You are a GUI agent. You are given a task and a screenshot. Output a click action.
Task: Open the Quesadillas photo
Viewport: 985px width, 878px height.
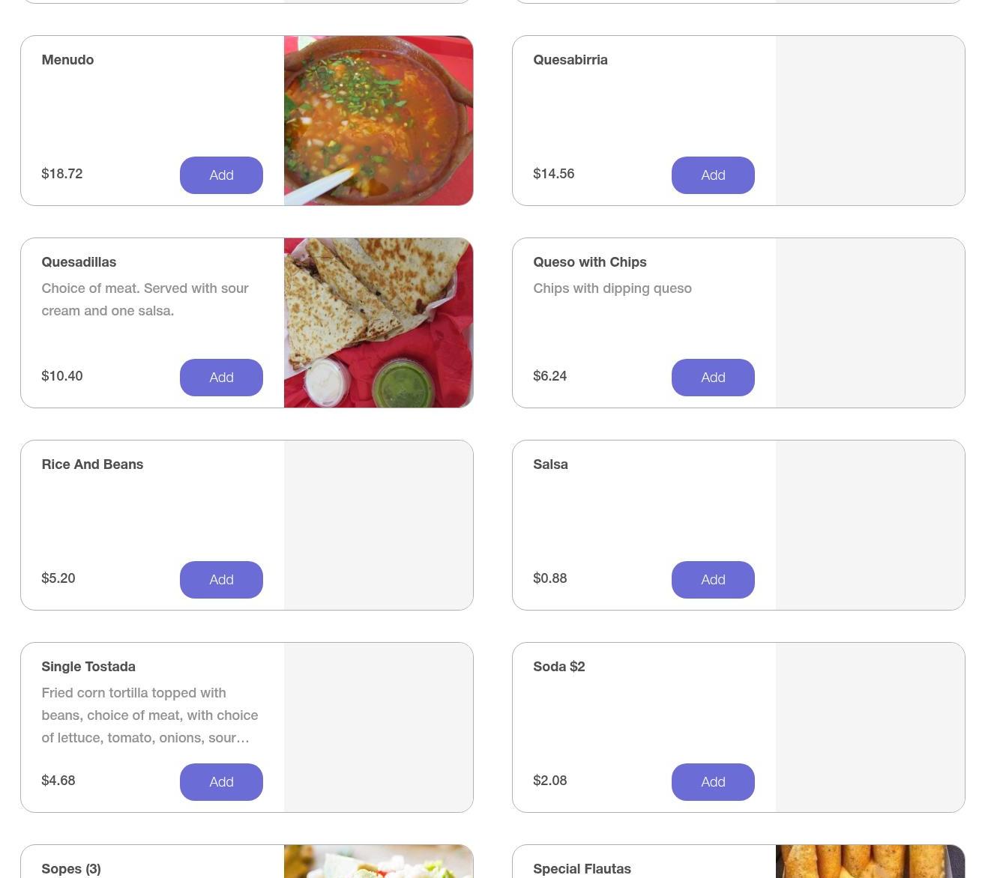coord(379,323)
